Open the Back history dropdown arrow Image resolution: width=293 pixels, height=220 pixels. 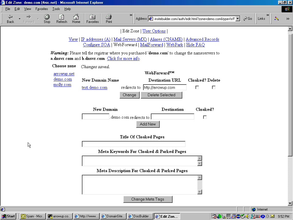[19, 19]
